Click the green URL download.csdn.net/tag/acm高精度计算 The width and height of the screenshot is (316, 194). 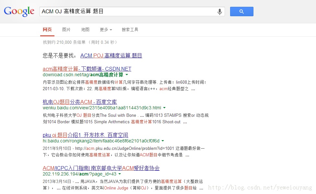(83, 75)
